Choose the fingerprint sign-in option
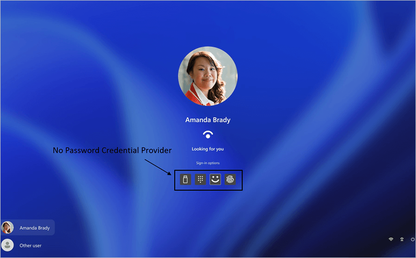 230,180
